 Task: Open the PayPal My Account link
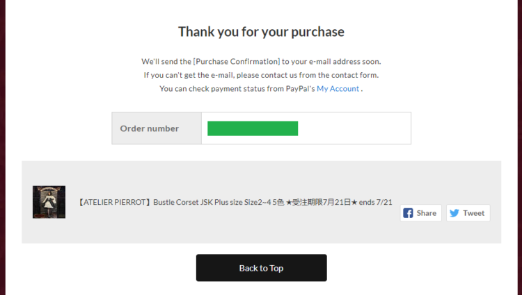(x=338, y=89)
